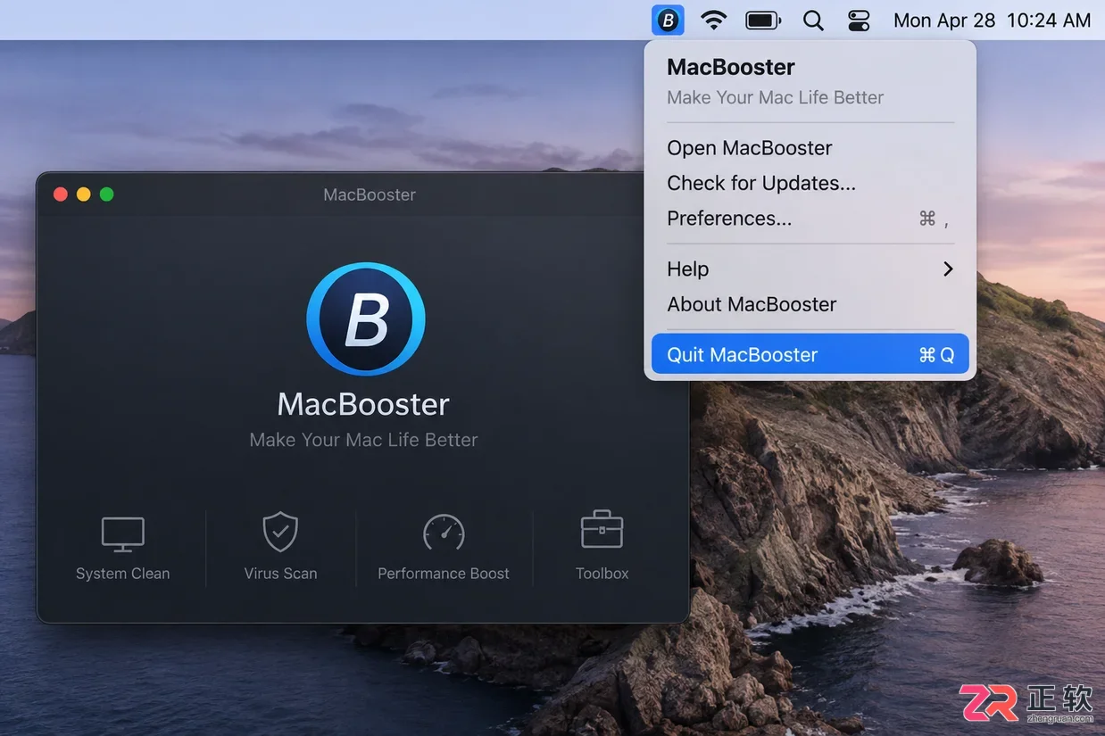1105x736 pixels.
Task: Click 'Make Your Mac Life Better' in window
Action: [x=364, y=440]
